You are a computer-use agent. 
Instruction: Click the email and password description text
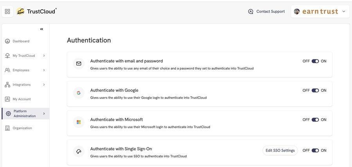coord(172,68)
